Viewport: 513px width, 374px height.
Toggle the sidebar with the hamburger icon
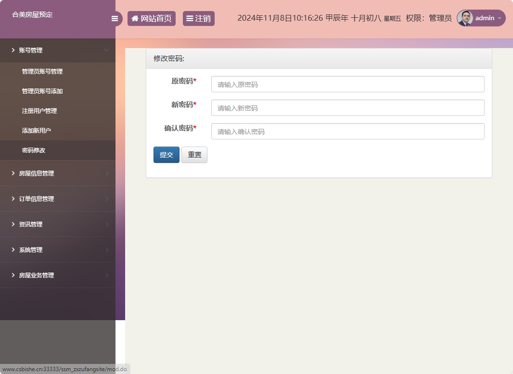pos(115,19)
